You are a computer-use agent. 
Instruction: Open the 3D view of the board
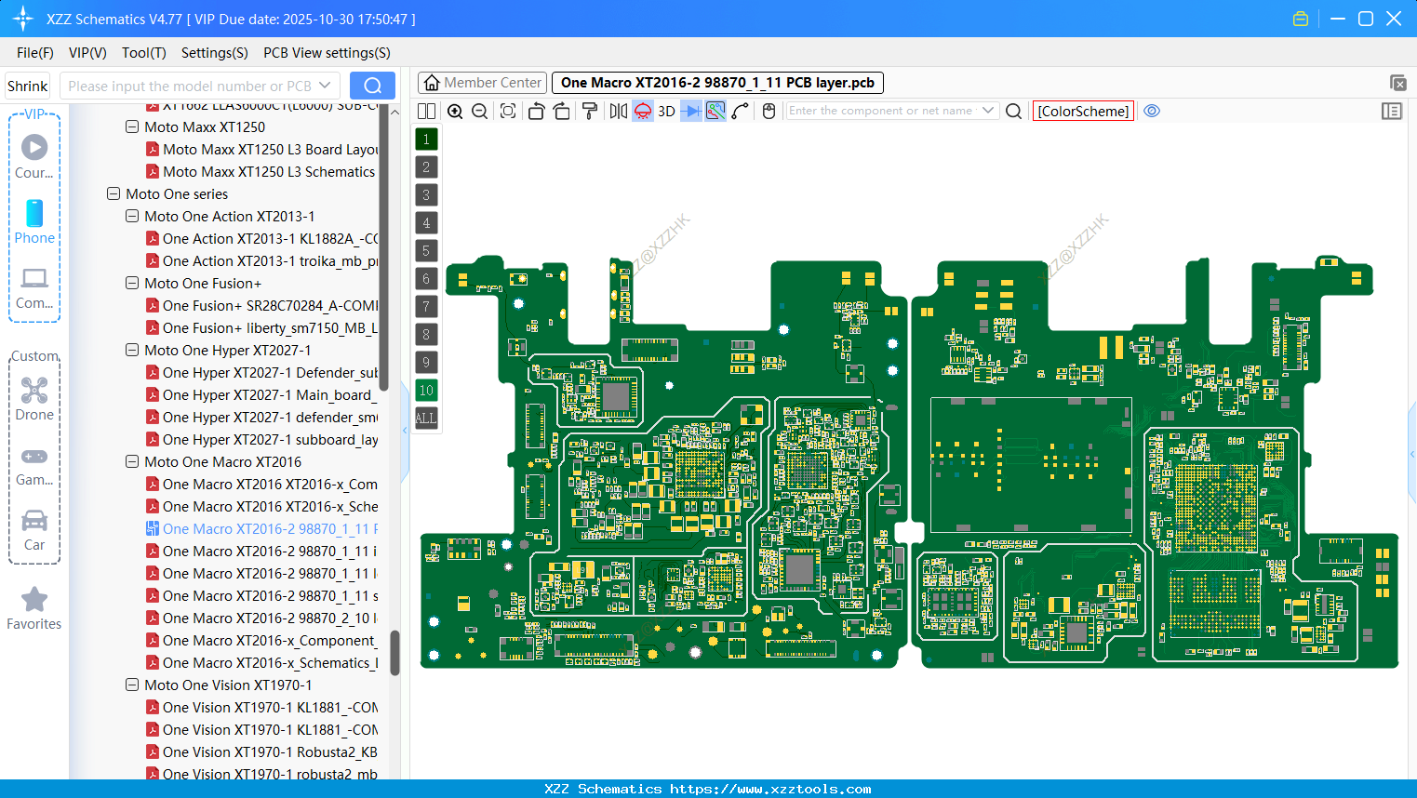tap(666, 112)
